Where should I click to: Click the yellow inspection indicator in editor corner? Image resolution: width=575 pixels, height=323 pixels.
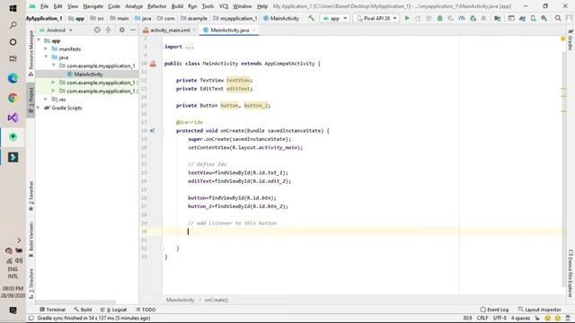coord(563,39)
